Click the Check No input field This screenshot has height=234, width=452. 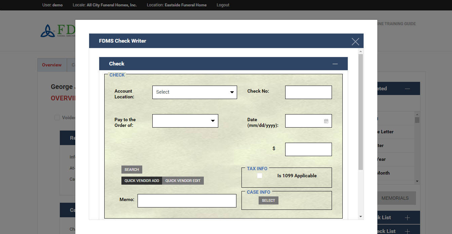[x=308, y=92]
